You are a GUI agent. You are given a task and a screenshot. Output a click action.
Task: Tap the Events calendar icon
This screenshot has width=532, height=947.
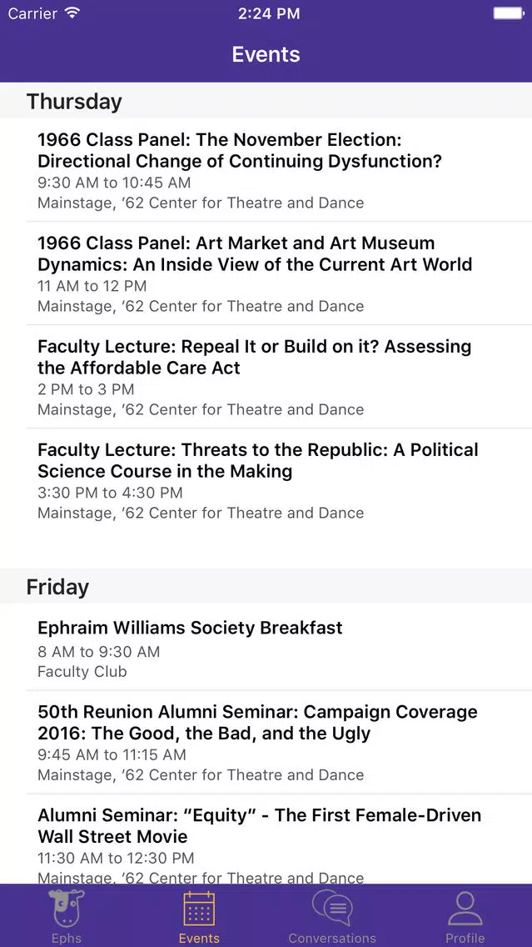point(199,909)
